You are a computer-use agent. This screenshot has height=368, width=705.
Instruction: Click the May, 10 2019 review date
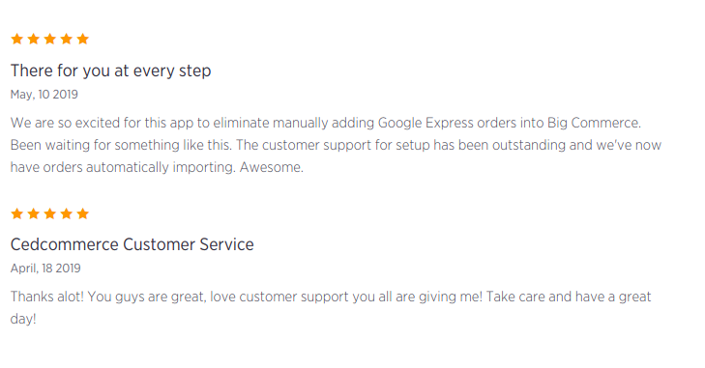[x=44, y=95]
